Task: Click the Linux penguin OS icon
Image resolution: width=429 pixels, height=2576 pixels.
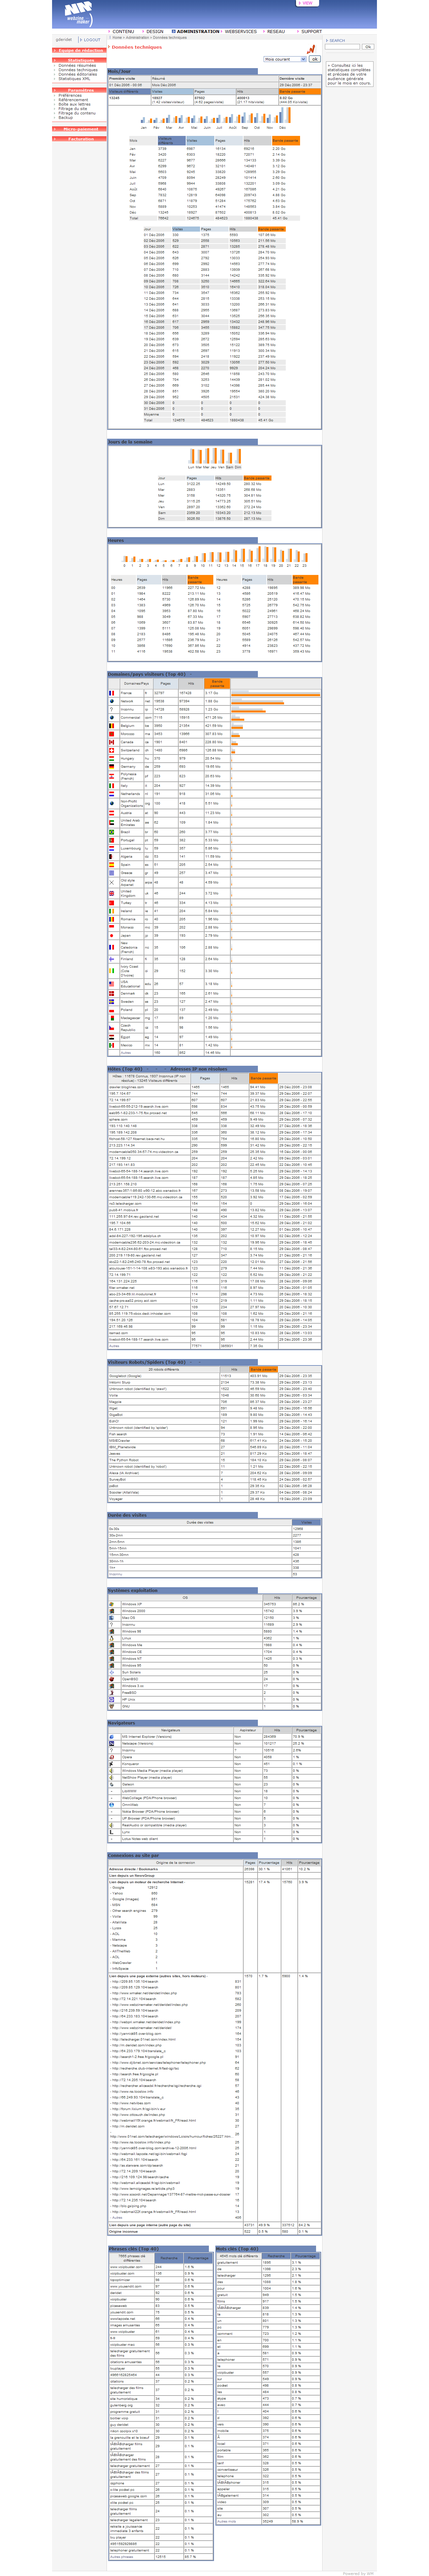Action: [112, 1638]
